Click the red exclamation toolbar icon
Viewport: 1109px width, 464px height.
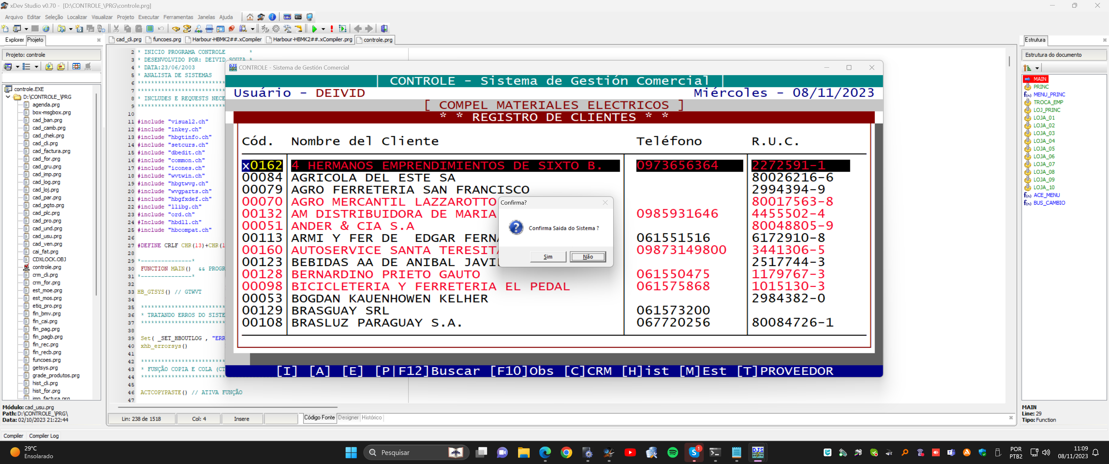pyautogui.click(x=331, y=29)
